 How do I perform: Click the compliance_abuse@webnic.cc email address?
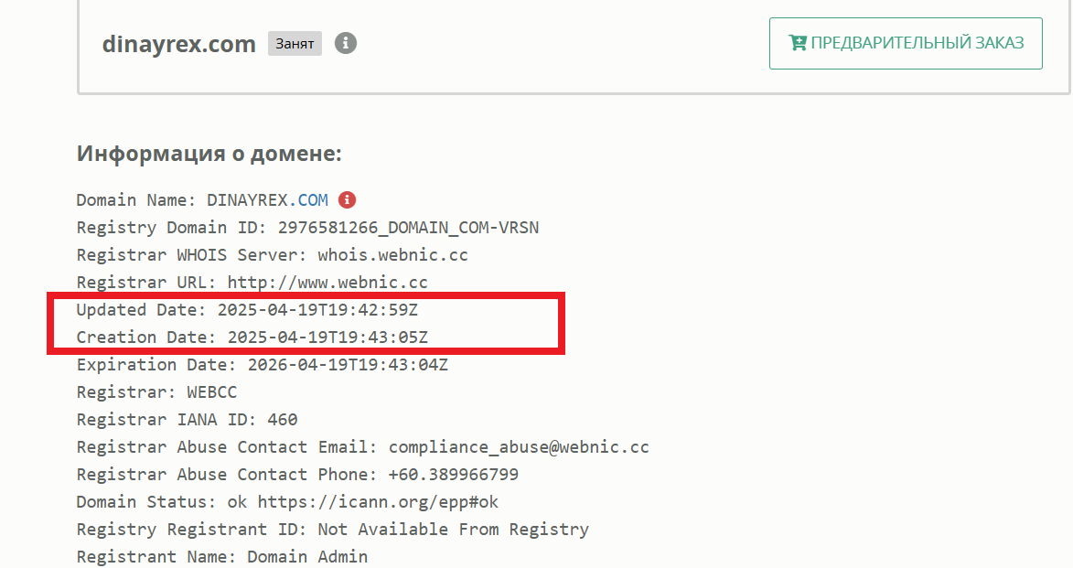(519, 447)
